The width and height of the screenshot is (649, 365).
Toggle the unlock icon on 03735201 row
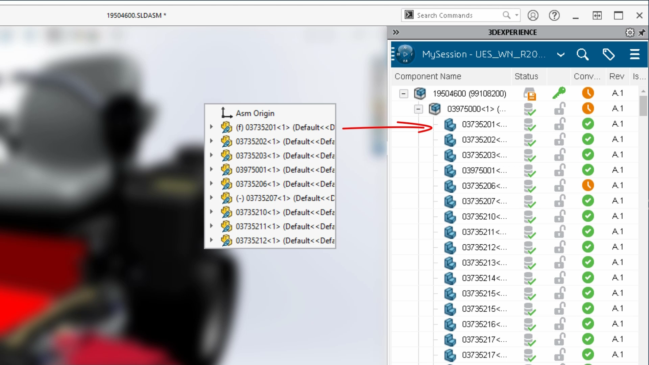[560, 124]
